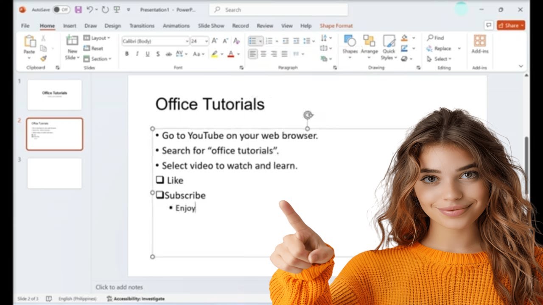The width and height of the screenshot is (543, 305).
Task: Increase the font size
Action: tap(215, 41)
